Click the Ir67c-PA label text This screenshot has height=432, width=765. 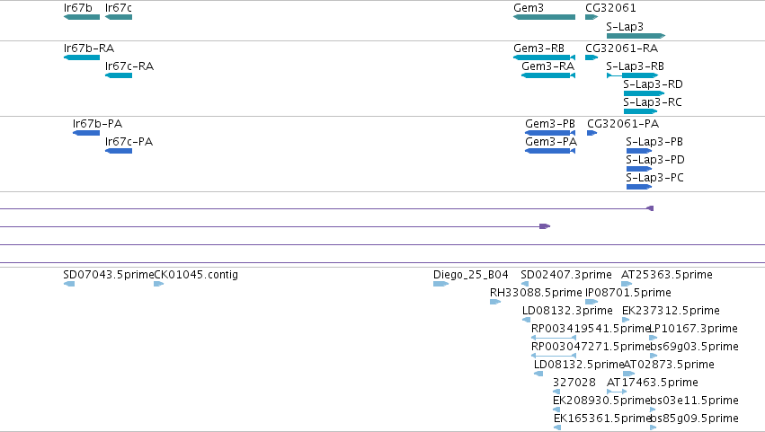coord(129,142)
